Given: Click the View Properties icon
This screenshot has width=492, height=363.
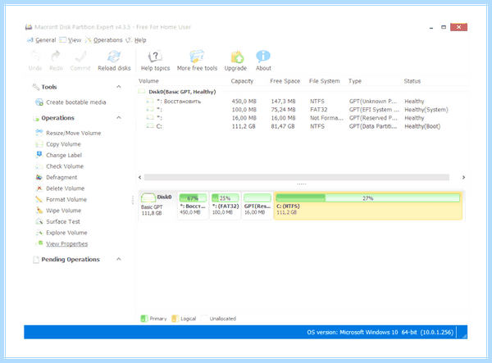Looking at the screenshot, I should click(40, 243).
